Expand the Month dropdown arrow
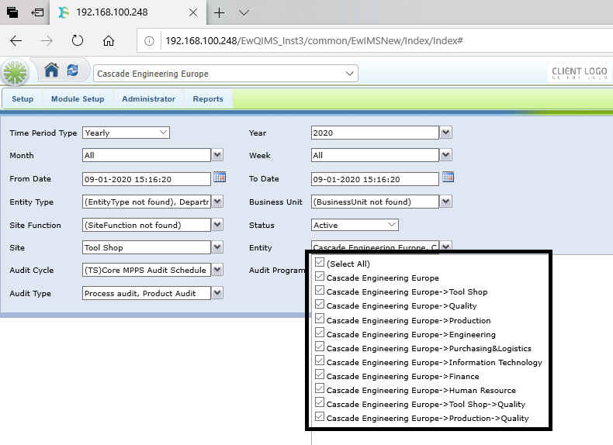This screenshot has height=445, width=613. pyautogui.click(x=217, y=155)
